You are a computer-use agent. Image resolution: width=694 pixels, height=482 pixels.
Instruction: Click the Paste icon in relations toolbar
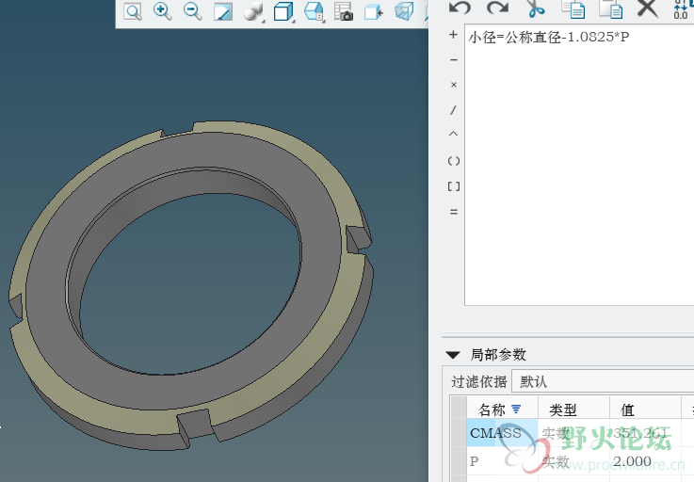(x=611, y=8)
